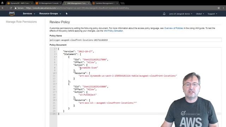Collapse the fold arrow on line 14
This screenshot has width=226, height=127.
click(x=56, y=84)
